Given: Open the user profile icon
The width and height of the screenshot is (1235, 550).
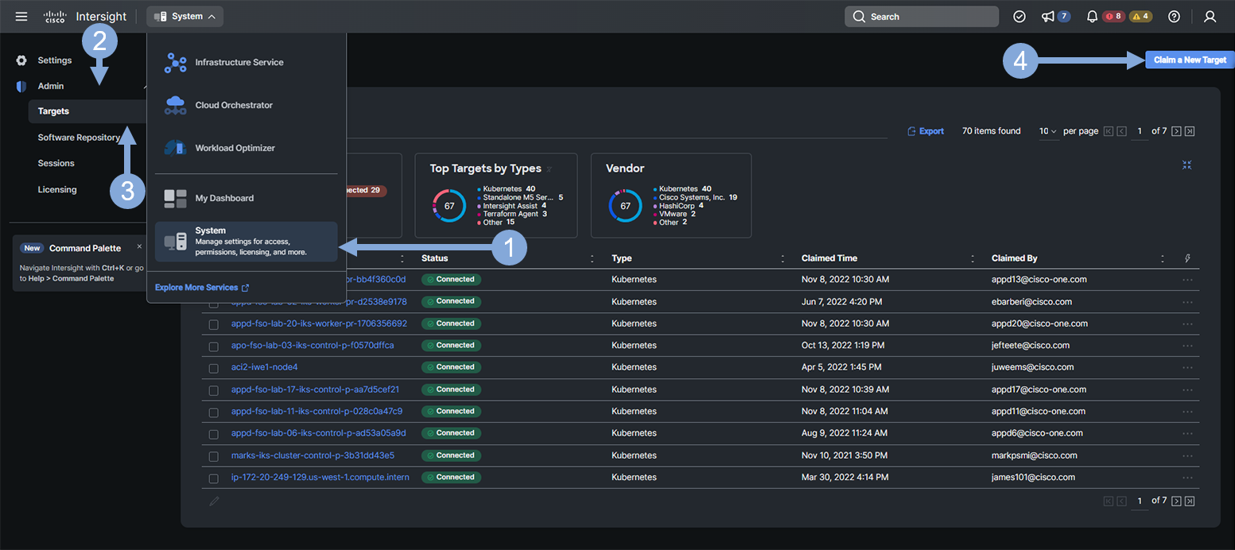Looking at the screenshot, I should (1210, 17).
